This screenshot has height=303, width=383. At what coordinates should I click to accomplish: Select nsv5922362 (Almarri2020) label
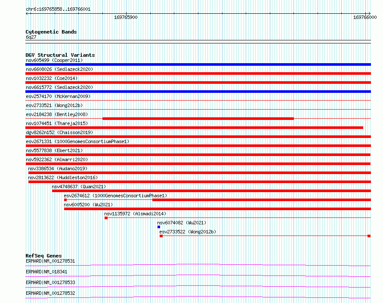click(x=57, y=159)
